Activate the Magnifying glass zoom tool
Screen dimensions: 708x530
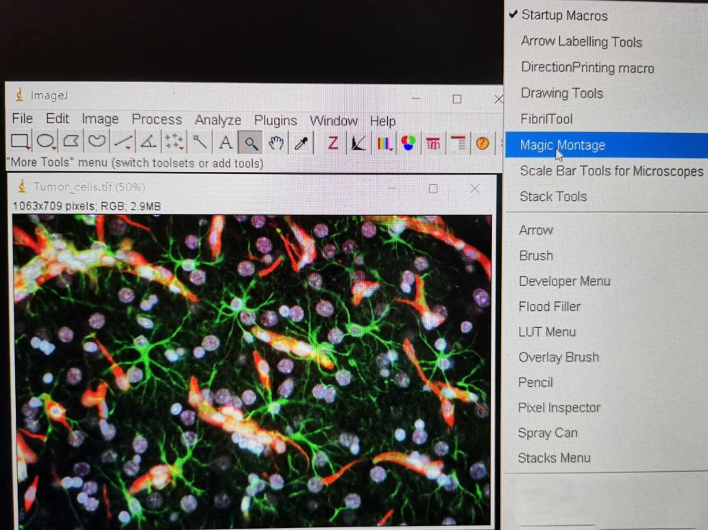(x=251, y=142)
